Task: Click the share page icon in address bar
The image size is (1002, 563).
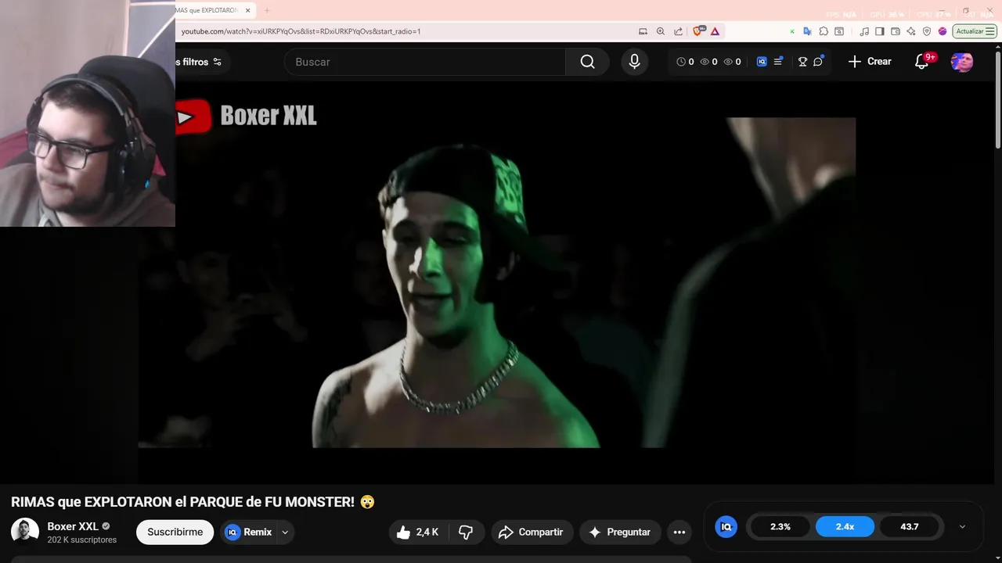Action: 678,31
